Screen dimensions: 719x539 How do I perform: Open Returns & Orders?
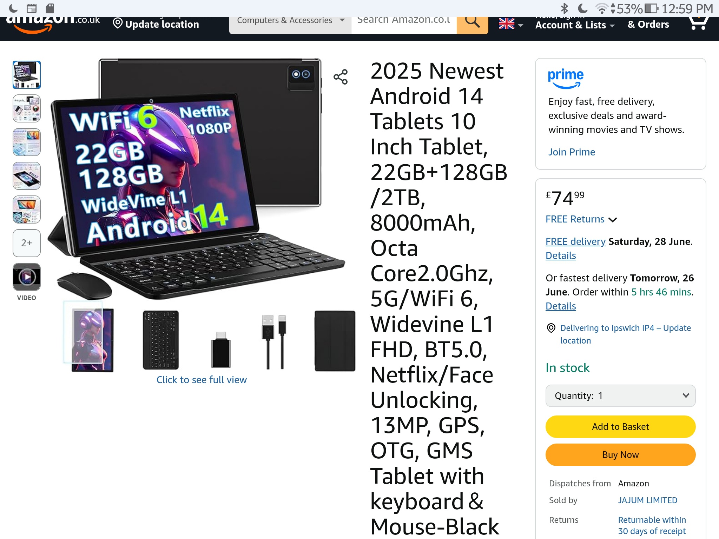pyautogui.click(x=648, y=23)
